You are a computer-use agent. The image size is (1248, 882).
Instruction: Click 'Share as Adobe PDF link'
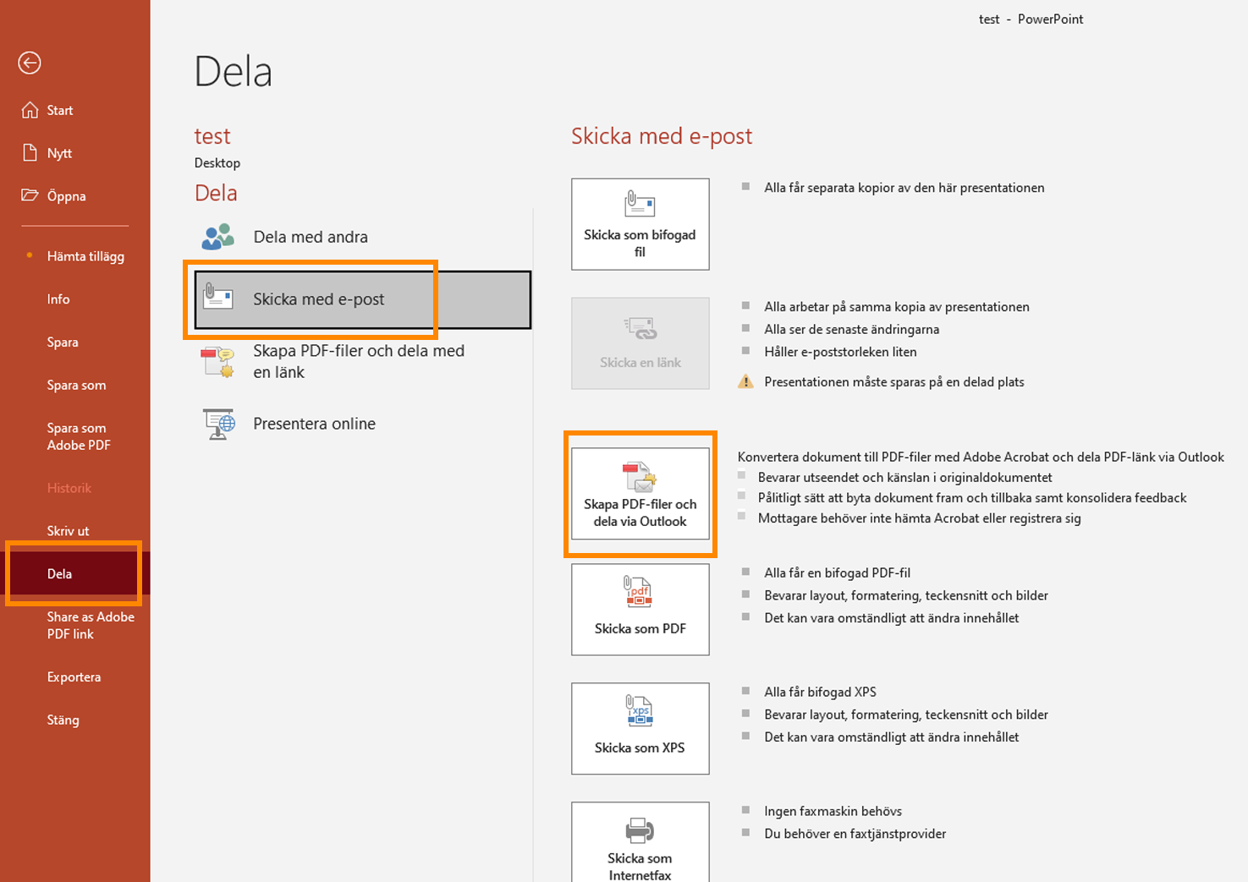91,625
